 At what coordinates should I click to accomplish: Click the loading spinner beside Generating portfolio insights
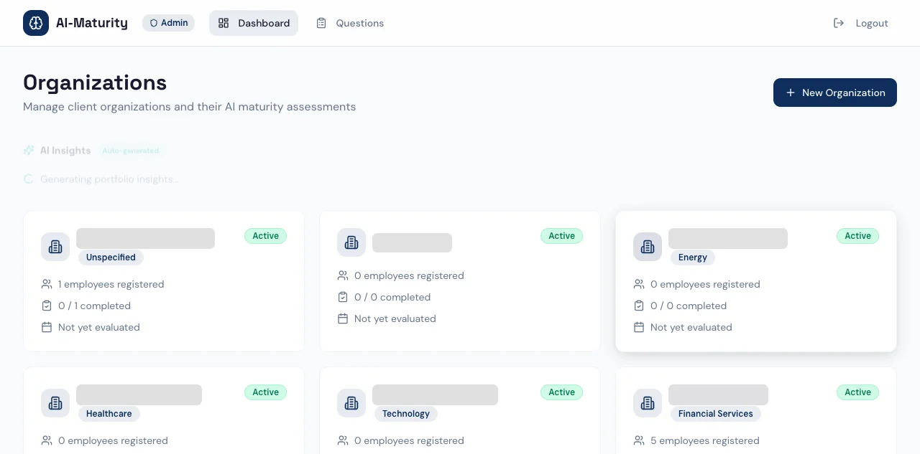coord(29,179)
